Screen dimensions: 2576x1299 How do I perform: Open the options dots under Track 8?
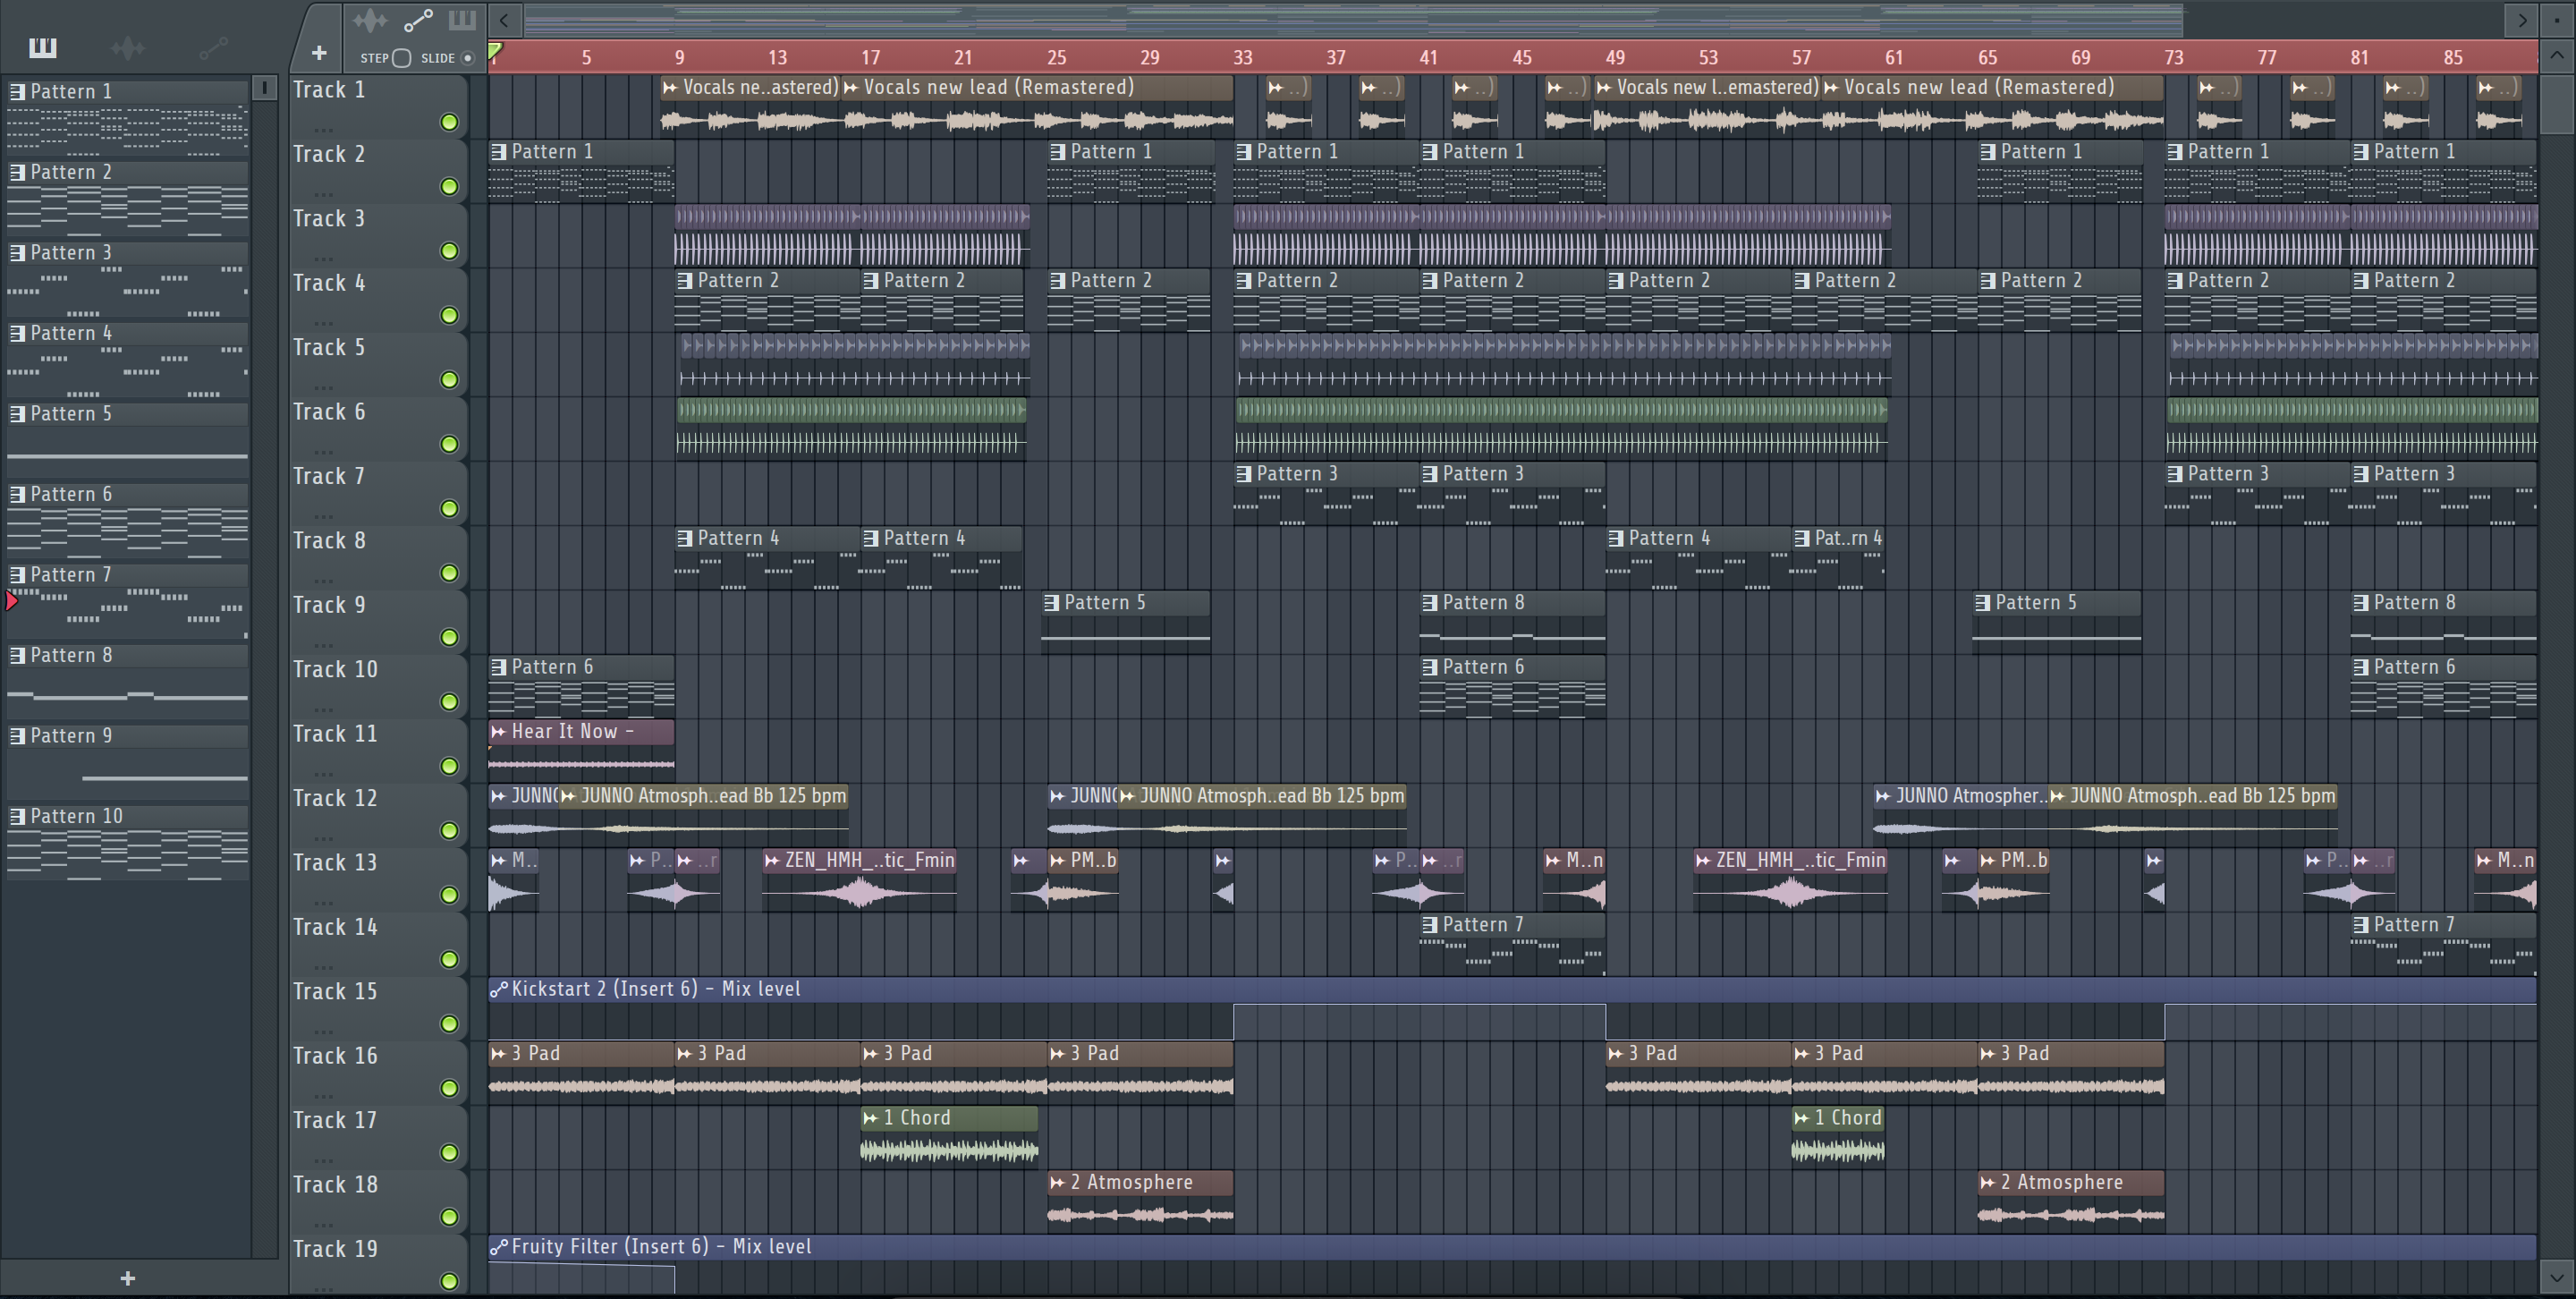click(322, 580)
